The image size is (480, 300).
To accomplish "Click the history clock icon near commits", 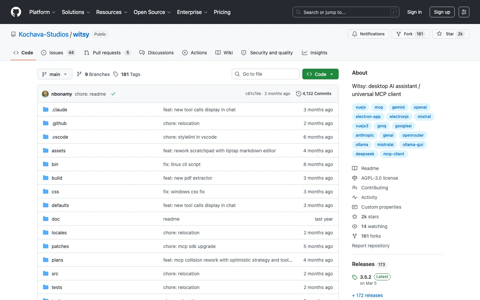I will click(x=299, y=94).
